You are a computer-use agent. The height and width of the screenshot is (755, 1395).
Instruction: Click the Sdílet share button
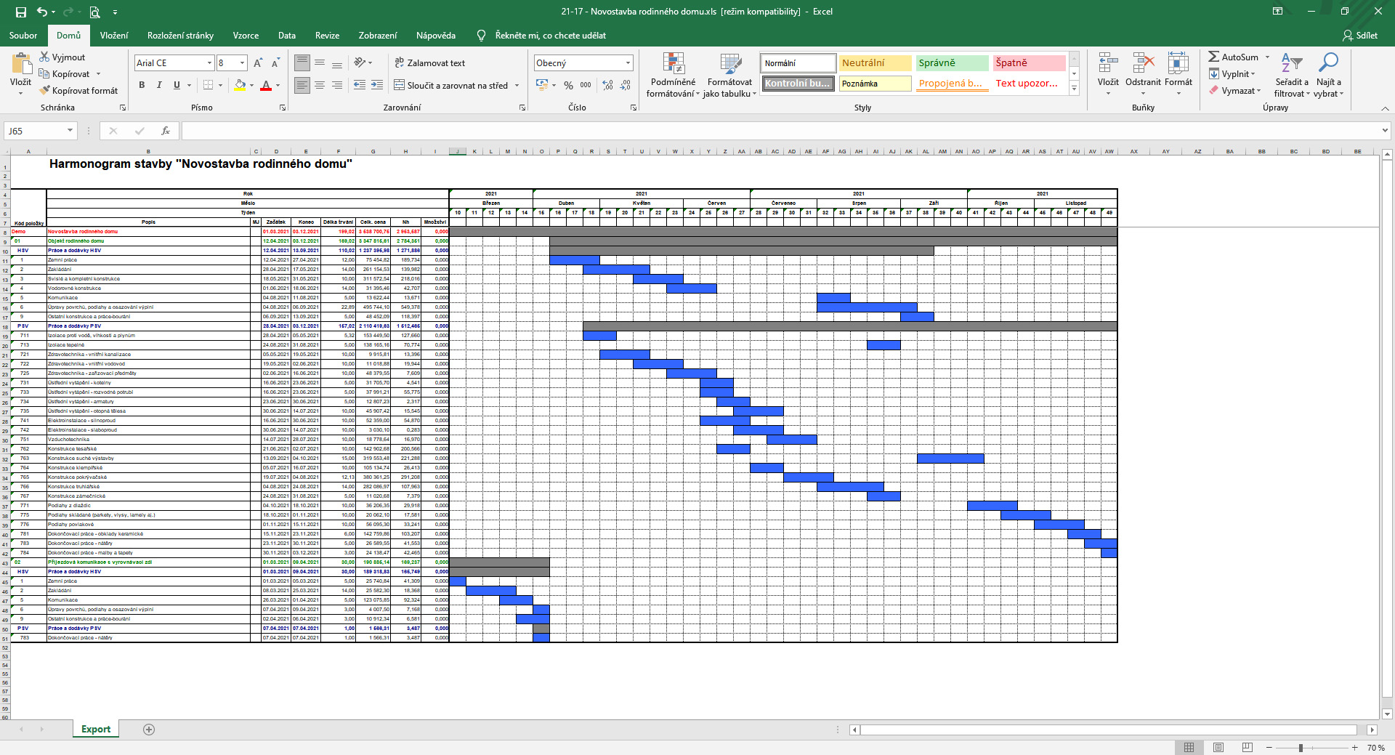point(1359,36)
